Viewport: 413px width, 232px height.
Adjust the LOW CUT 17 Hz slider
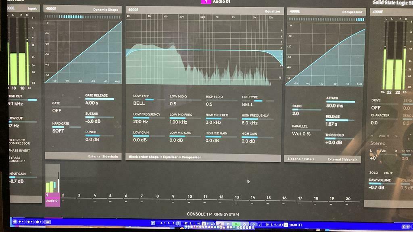click(x=23, y=122)
